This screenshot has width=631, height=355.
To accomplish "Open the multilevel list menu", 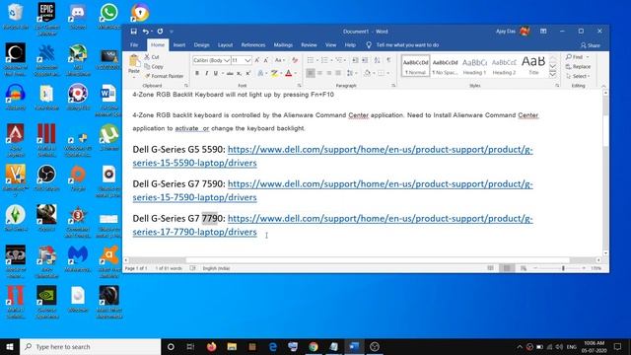I will click(339, 60).
